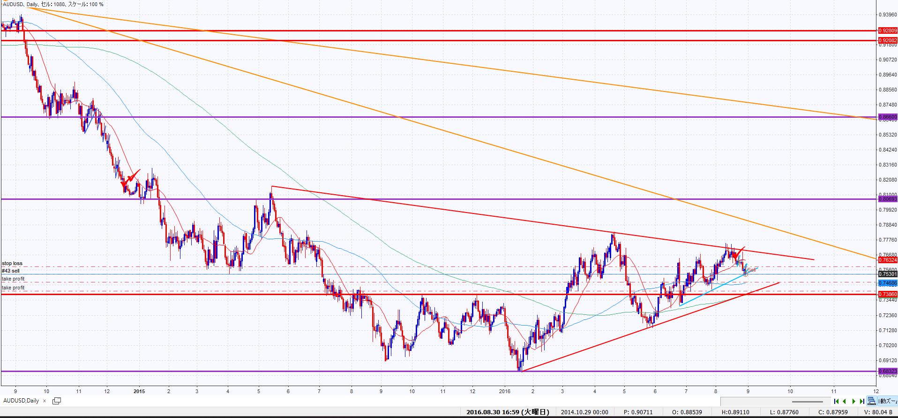The height and width of the screenshot is (418, 898).
Task: Close the AUDUSD,Daily tab
Action: [x=45, y=401]
